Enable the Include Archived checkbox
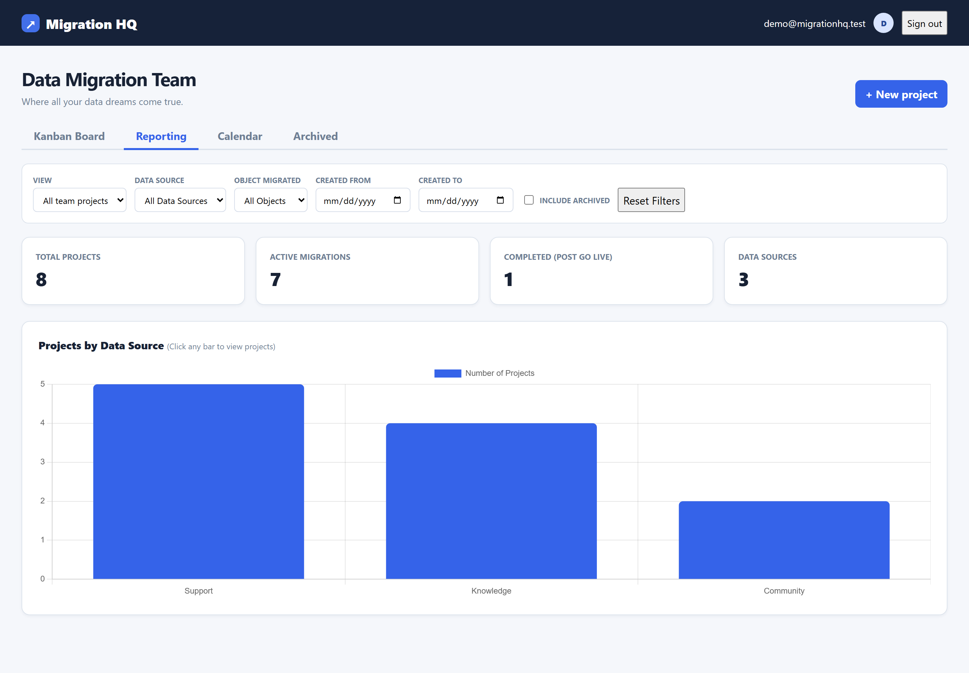 (x=528, y=200)
